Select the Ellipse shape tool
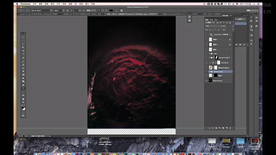 click(23, 95)
